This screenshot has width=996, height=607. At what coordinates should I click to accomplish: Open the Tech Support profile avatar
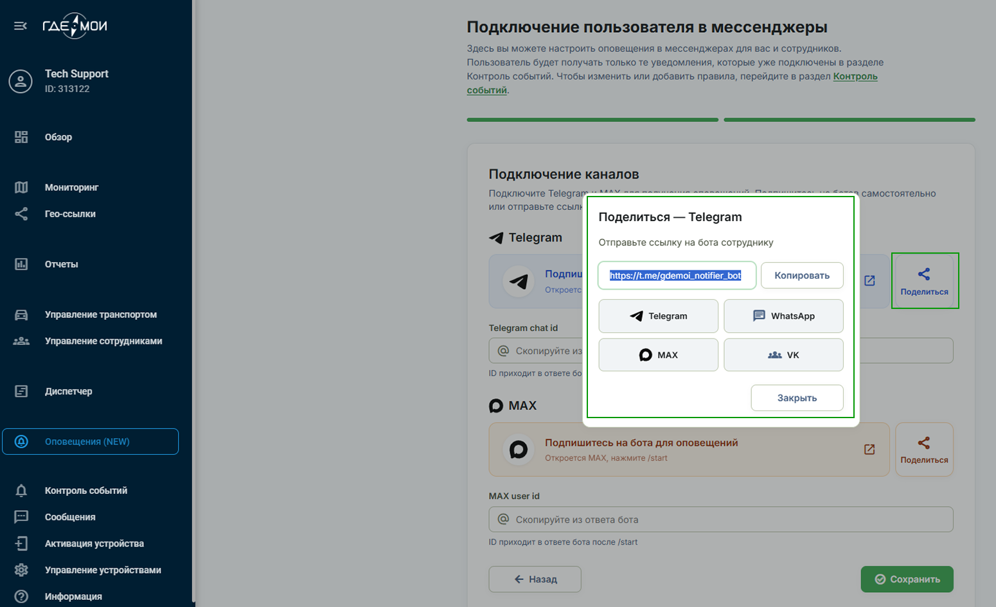(21, 82)
